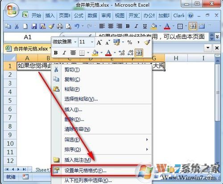Open the 视图 ribbon tab
This screenshot has height=184, width=223.
(120, 15)
